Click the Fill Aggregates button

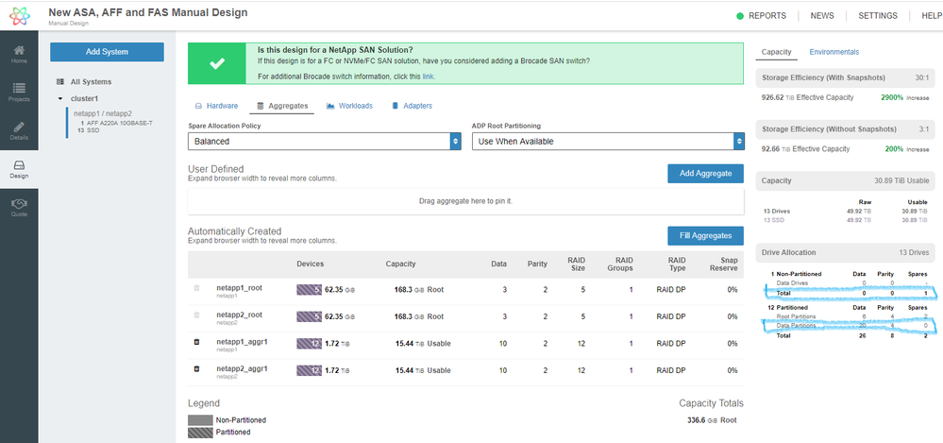pos(705,235)
